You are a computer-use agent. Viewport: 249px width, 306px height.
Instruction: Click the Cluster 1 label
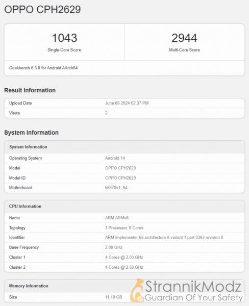17,258
